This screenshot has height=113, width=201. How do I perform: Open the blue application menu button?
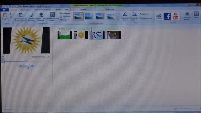[5, 10]
